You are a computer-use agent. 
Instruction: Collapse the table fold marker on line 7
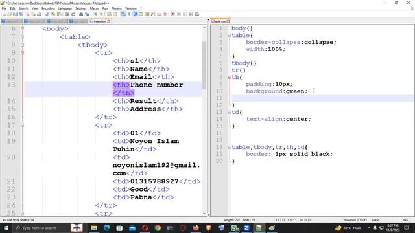coord(23,37)
